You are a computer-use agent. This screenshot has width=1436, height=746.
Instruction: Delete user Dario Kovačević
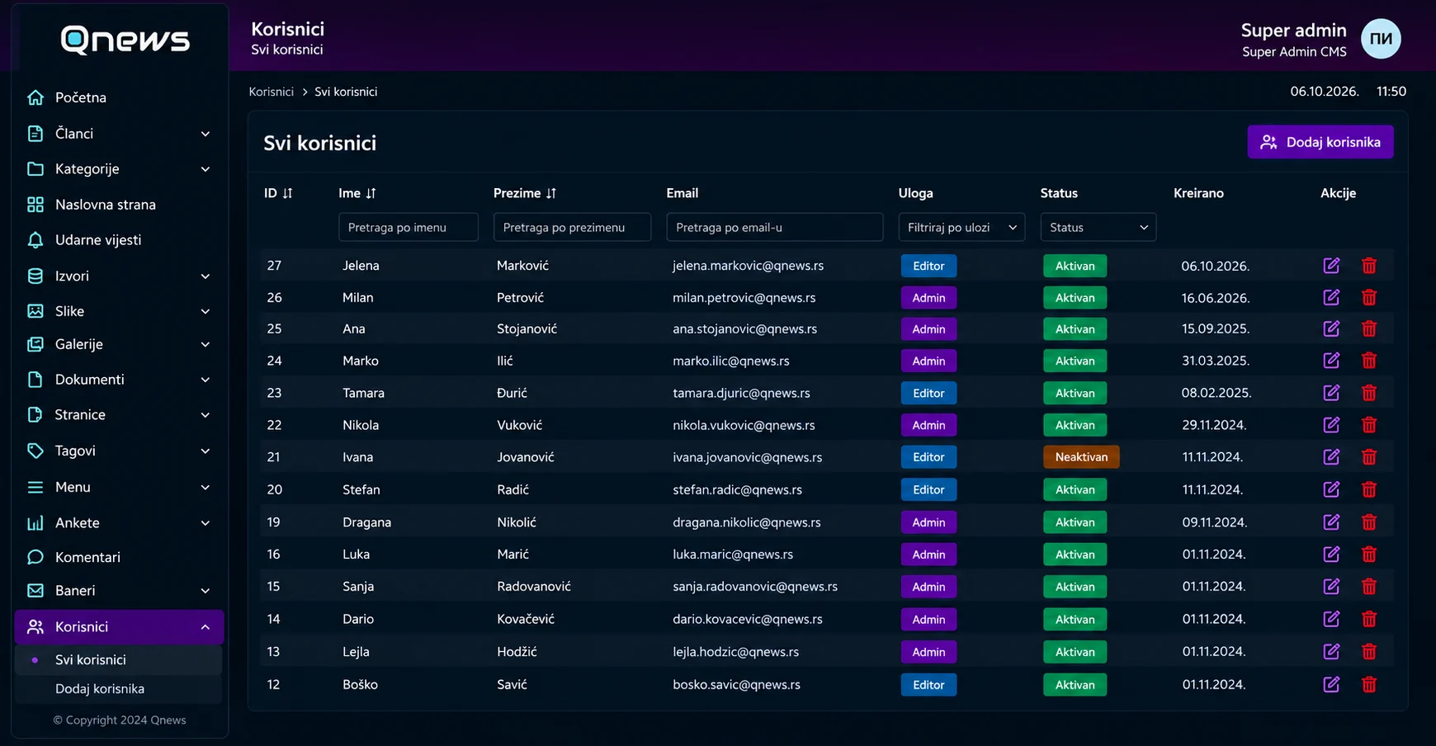coord(1369,619)
